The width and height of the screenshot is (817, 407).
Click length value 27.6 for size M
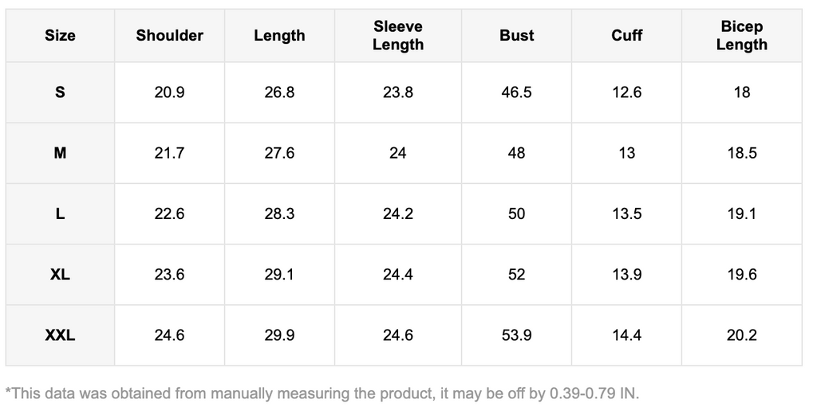point(279,153)
